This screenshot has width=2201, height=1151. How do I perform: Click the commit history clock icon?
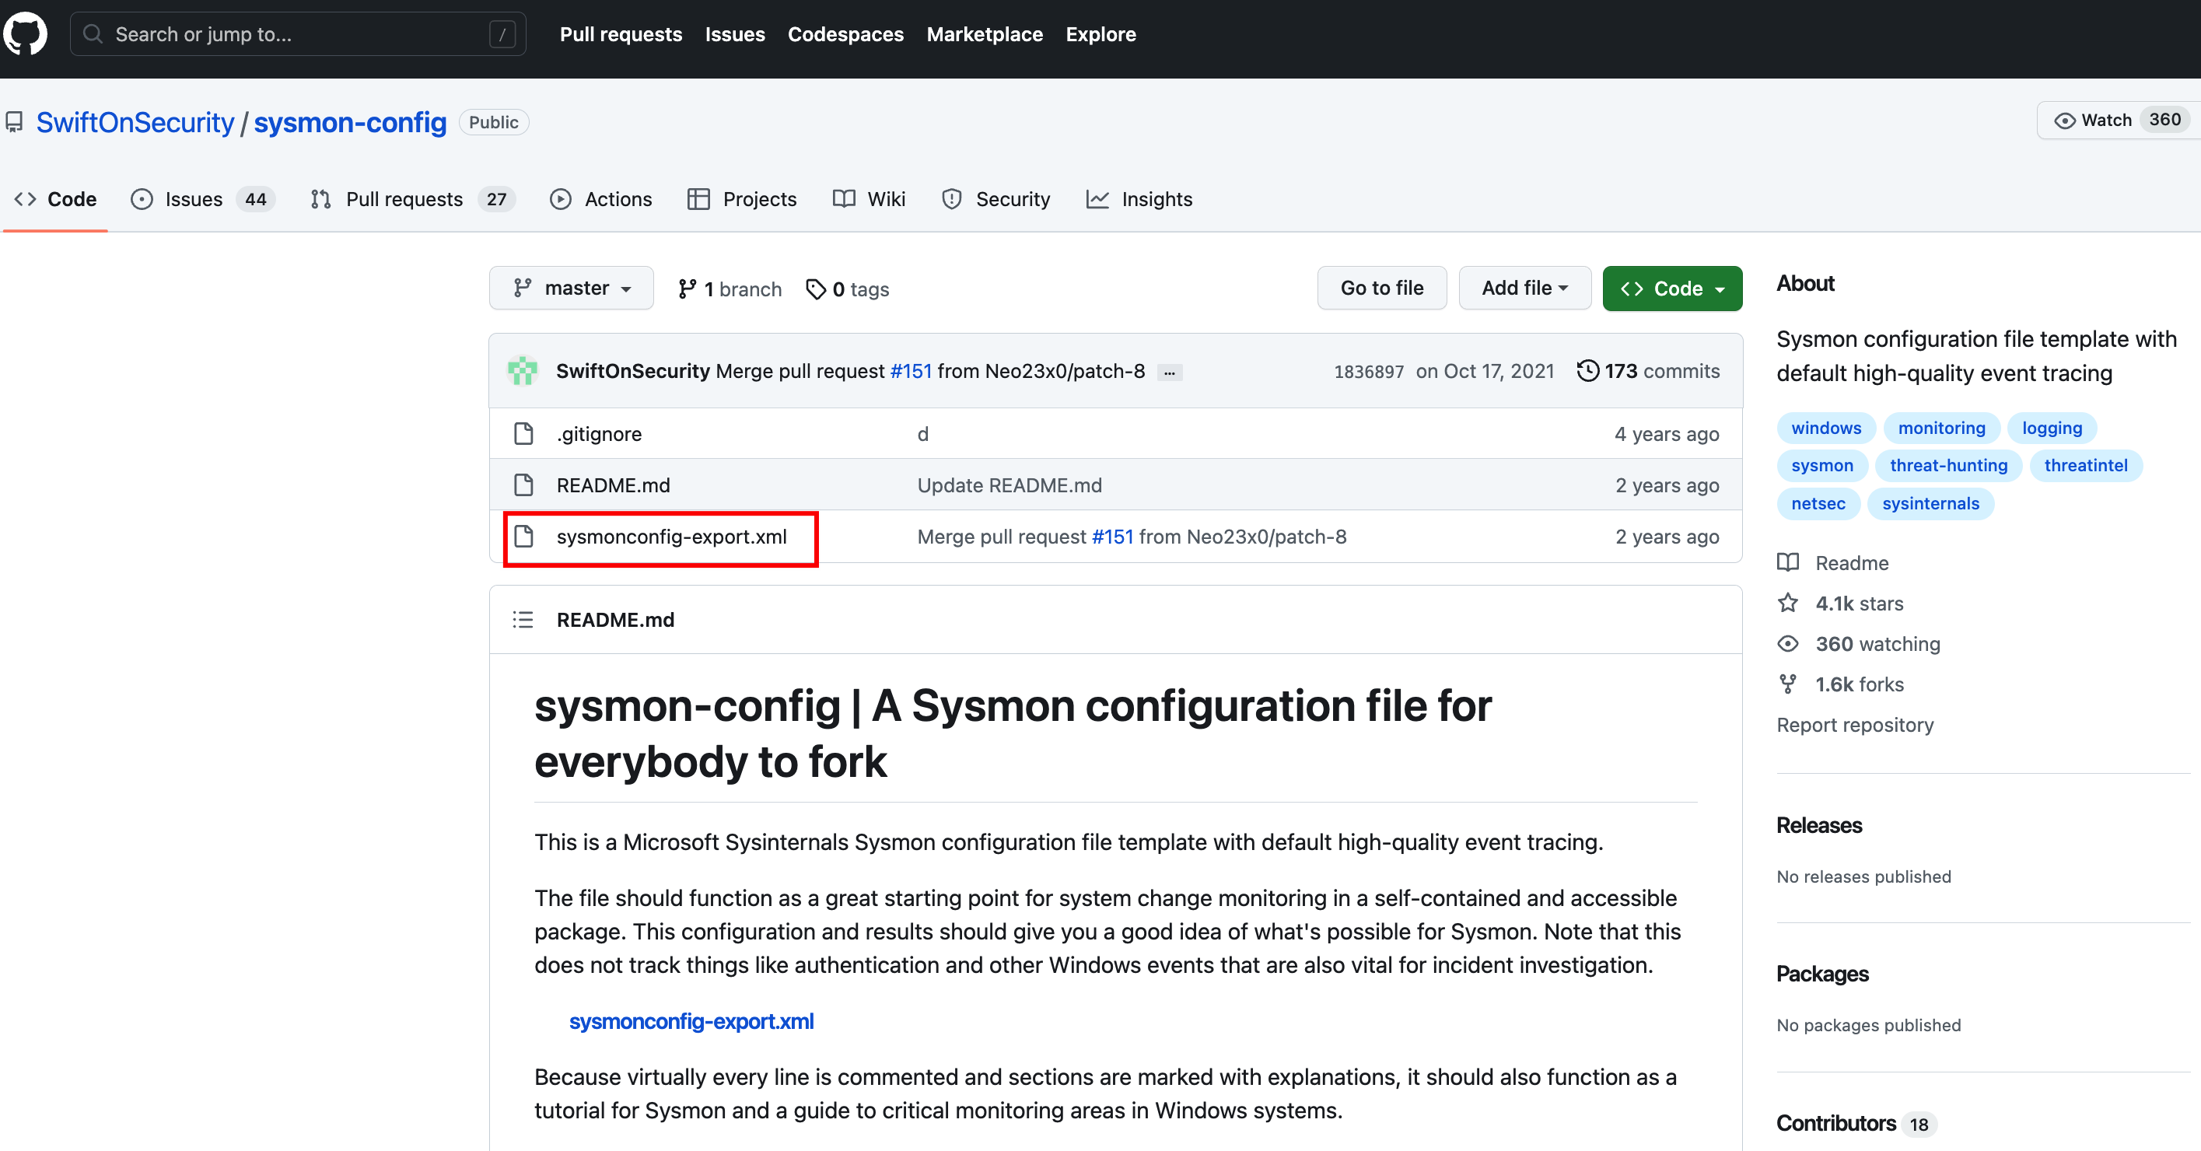click(1587, 371)
